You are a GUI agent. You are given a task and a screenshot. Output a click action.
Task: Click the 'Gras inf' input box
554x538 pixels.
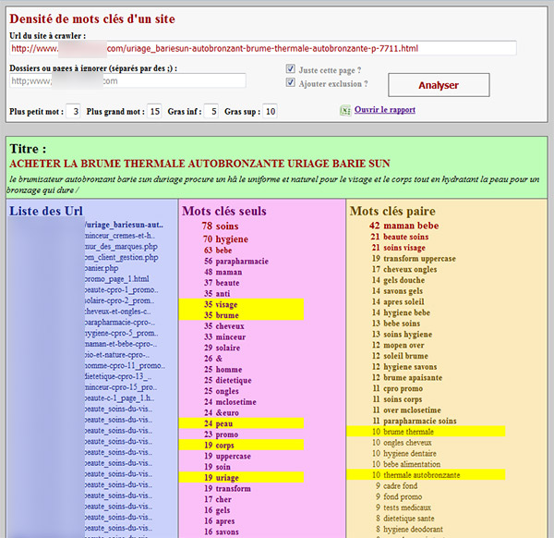click(213, 112)
